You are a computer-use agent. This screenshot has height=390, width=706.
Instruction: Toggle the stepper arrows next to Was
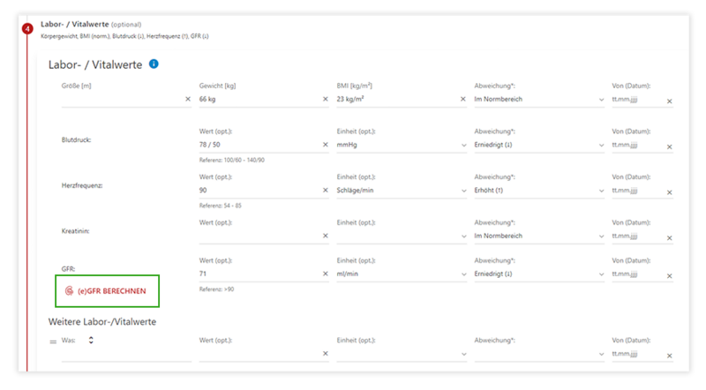coord(91,340)
